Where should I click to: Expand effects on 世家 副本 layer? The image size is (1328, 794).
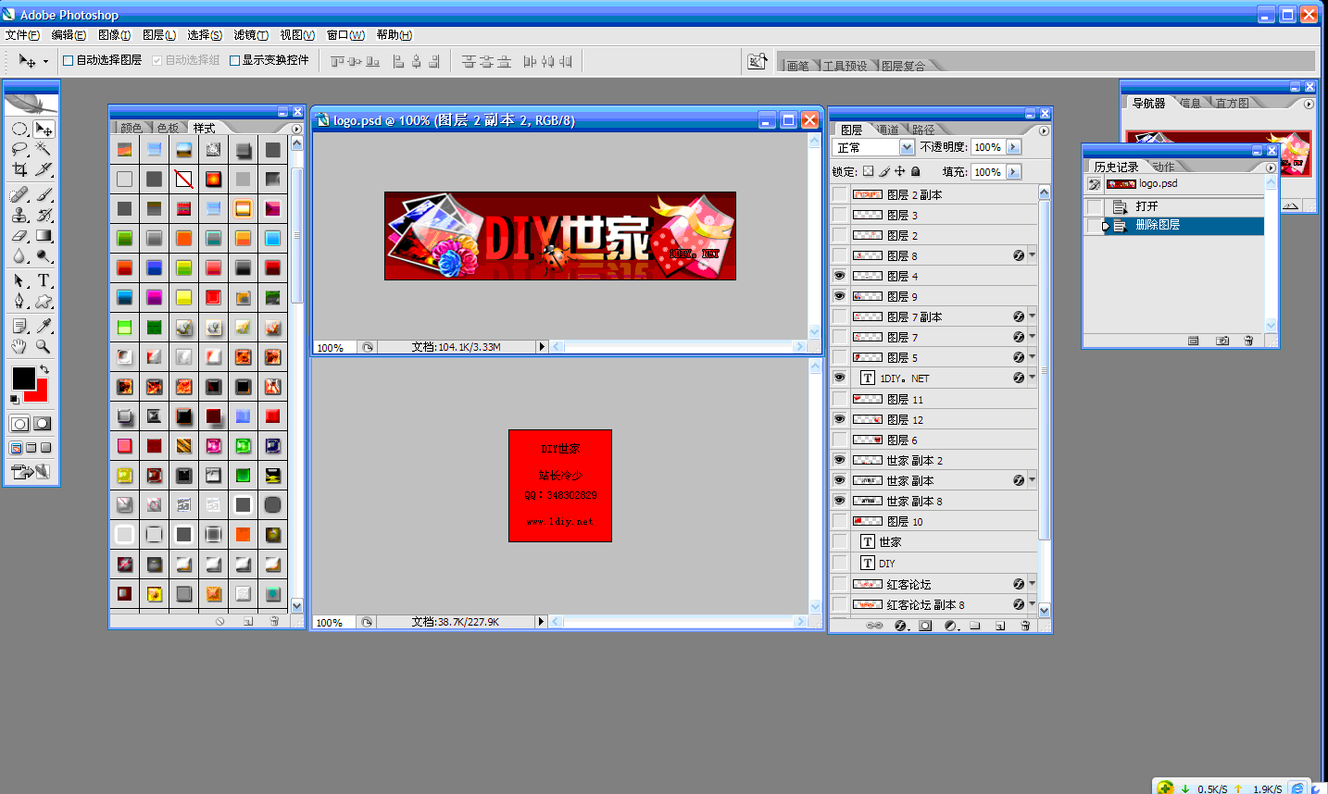tap(1032, 480)
